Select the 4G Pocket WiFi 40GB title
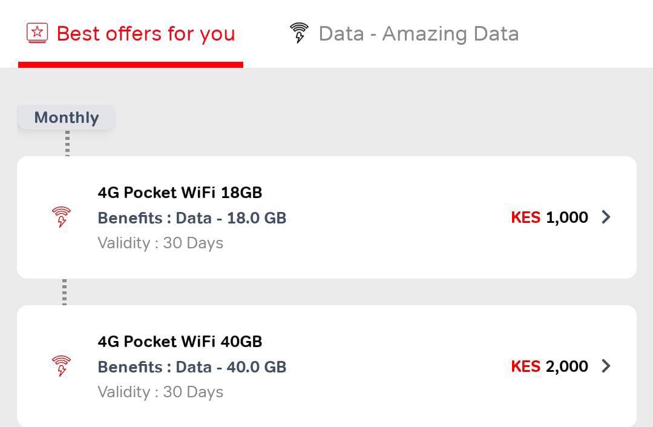Screen dimensions: 653x427 coord(180,342)
